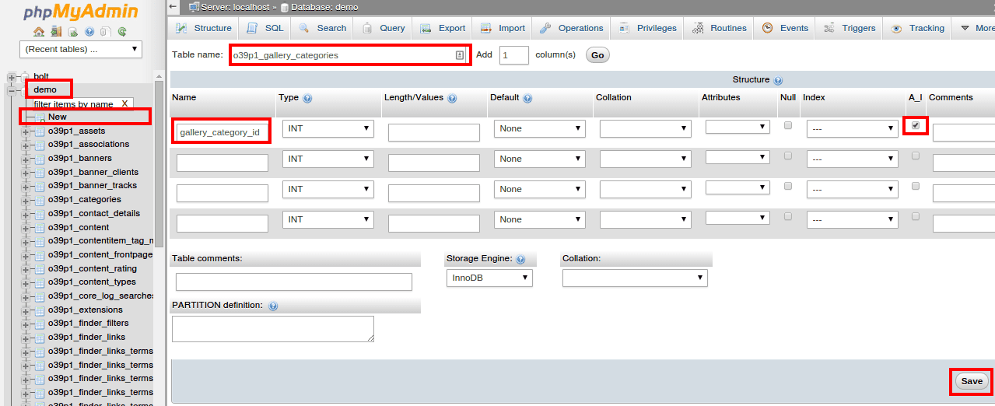Image resolution: width=995 pixels, height=406 pixels.
Task: Switch to the Privileges tab
Action: (x=647, y=28)
